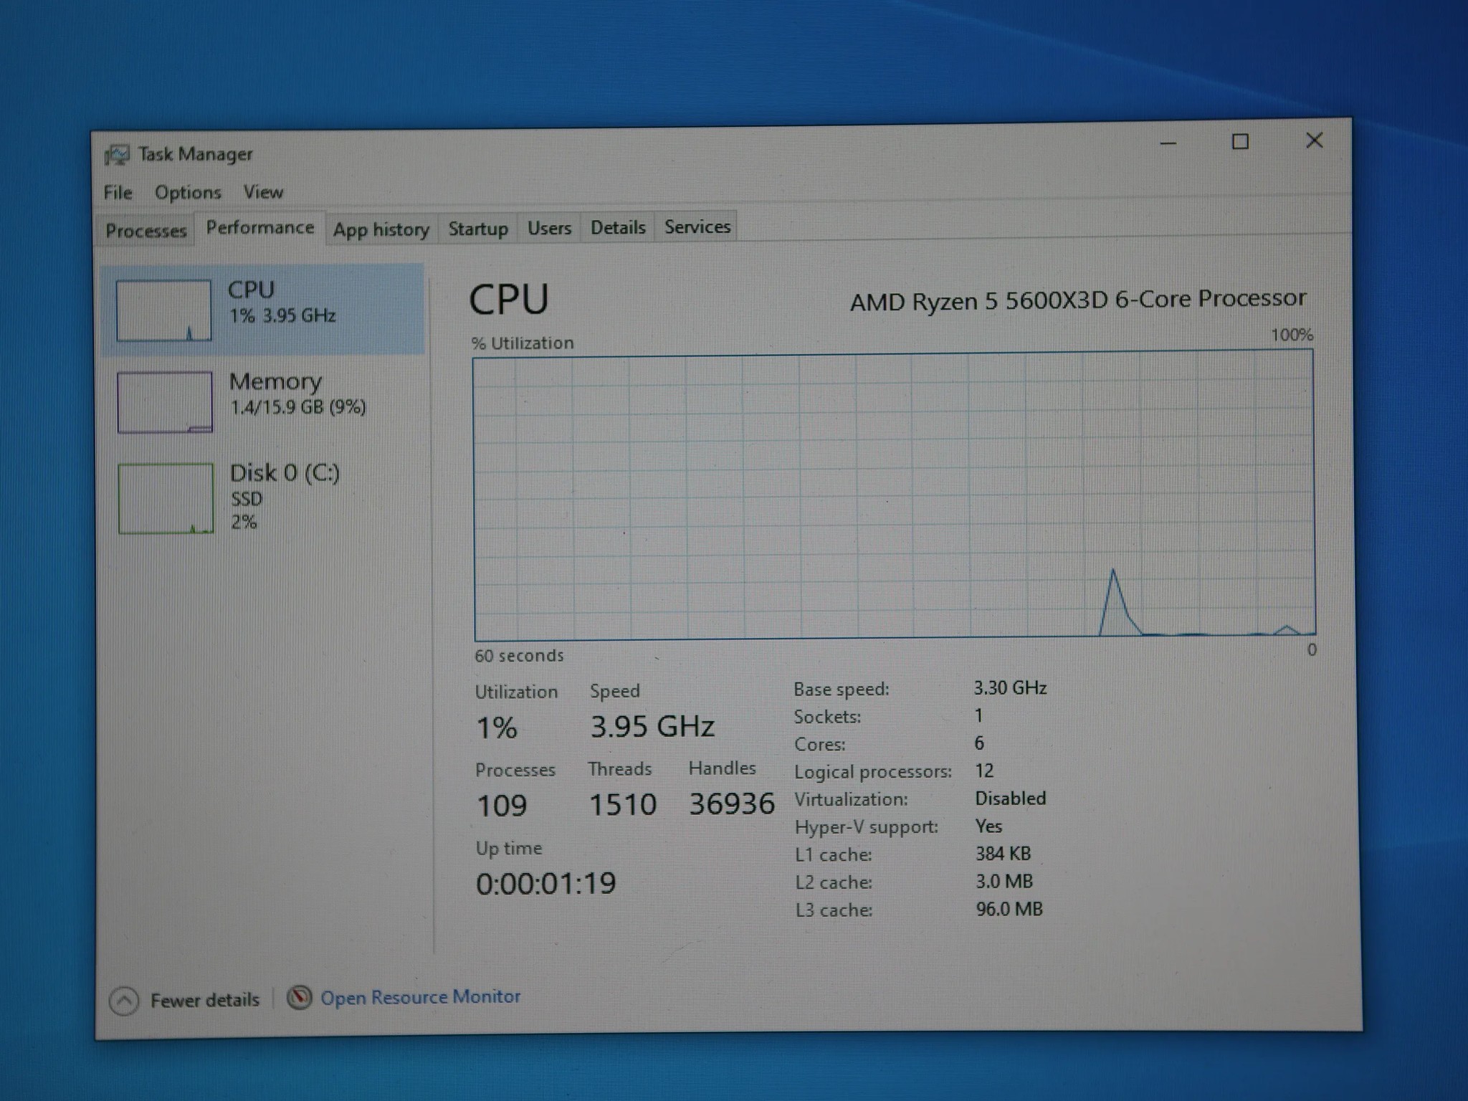Click the Resource Monitor gauge icon
The width and height of the screenshot is (1468, 1101).
[x=299, y=997]
